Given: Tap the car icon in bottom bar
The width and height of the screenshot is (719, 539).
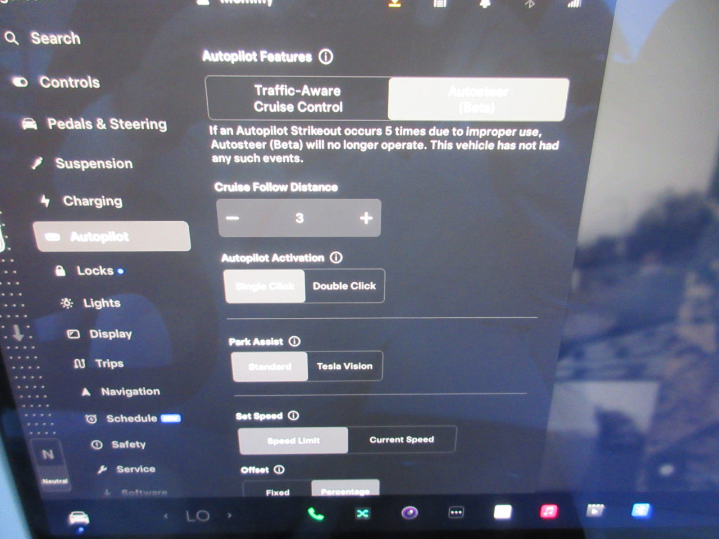Looking at the screenshot, I should coord(79,518).
